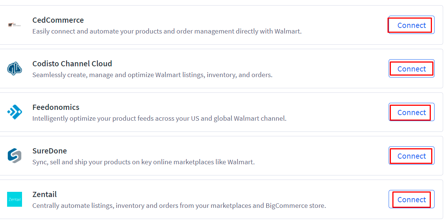445x222 pixels.
Task: Hit the SureDone Connect button
Action: [411, 156]
